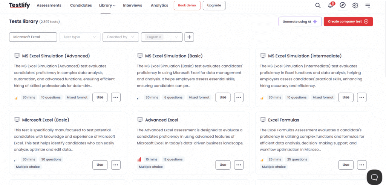Open the hamburger menu icon

pos(368,5)
